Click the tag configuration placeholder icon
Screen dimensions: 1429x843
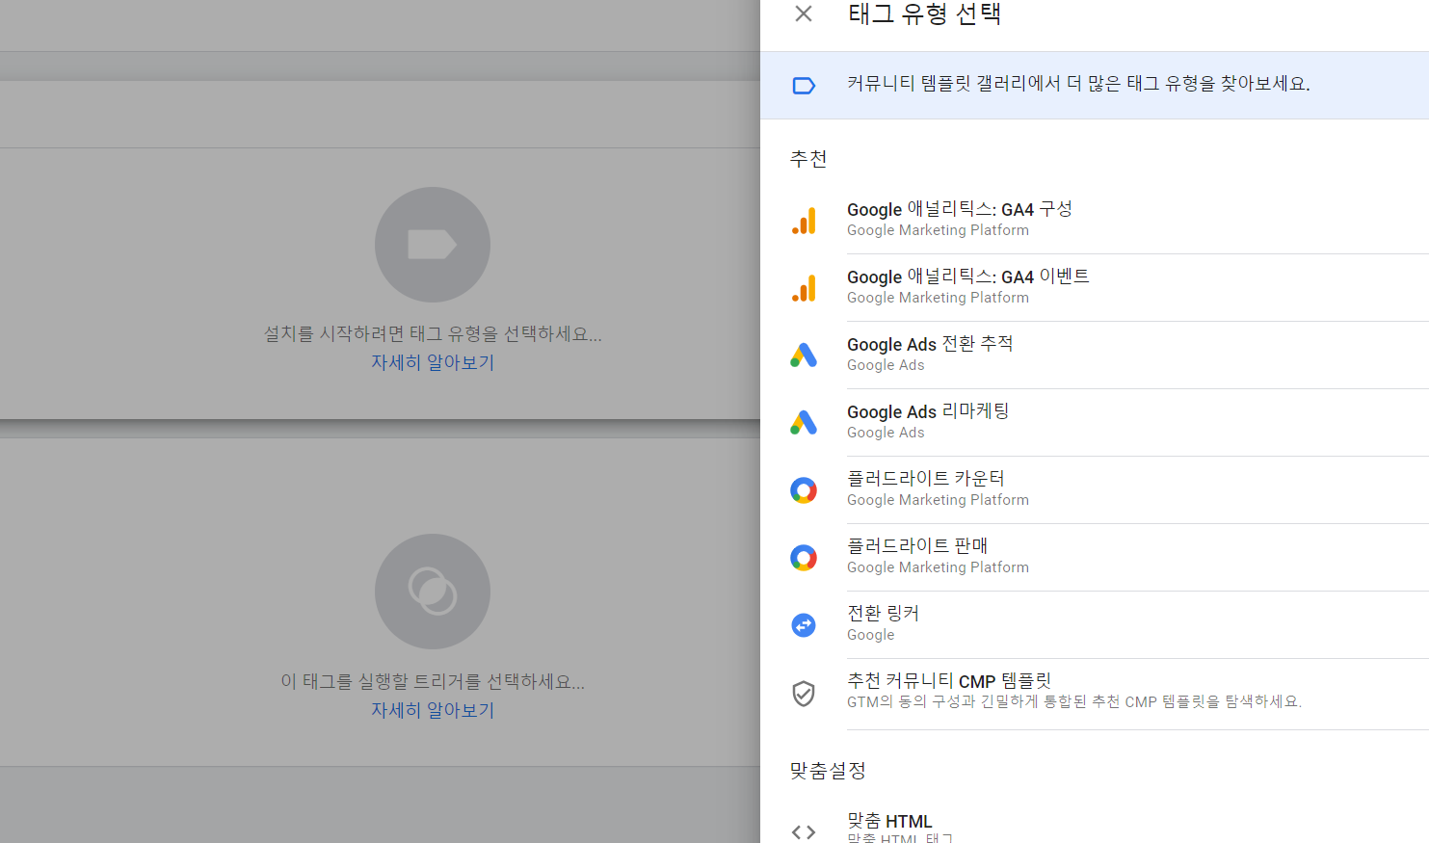433,245
